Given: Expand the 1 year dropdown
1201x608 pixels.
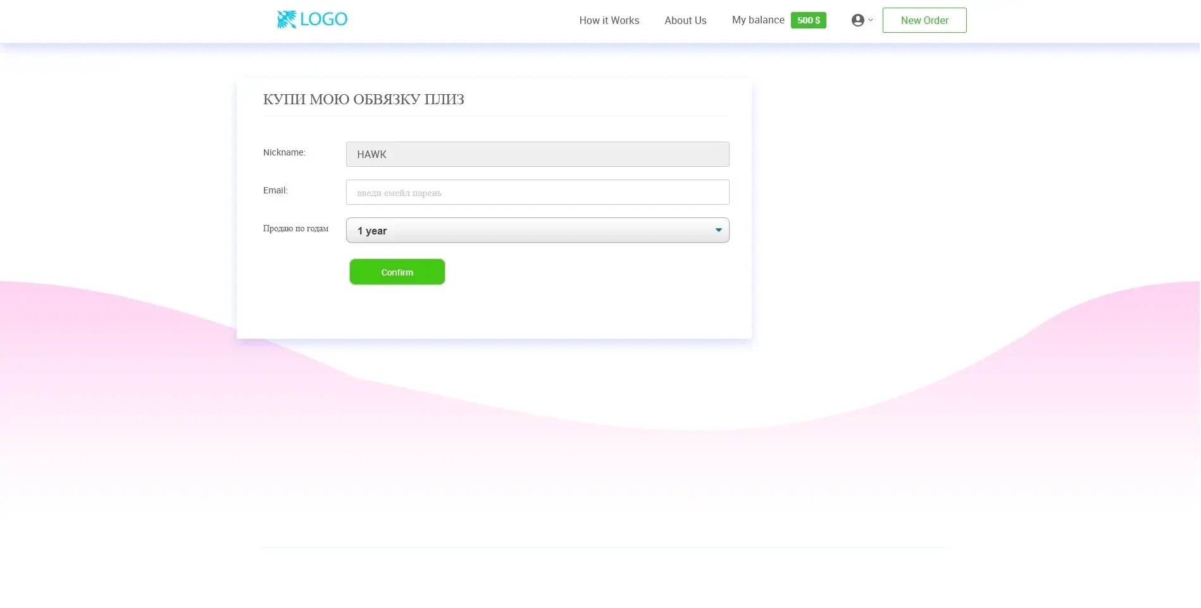Looking at the screenshot, I should click(x=537, y=230).
